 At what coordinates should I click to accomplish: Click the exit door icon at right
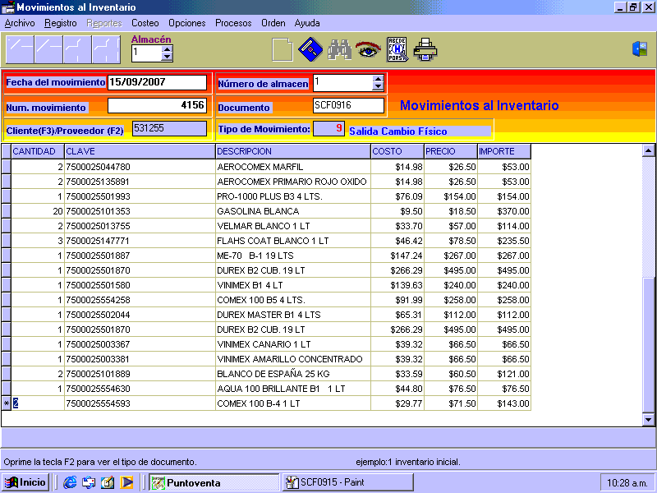tap(640, 49)
